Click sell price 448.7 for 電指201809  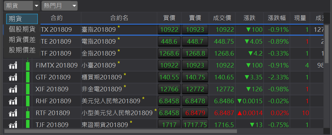tap(195, 42)
